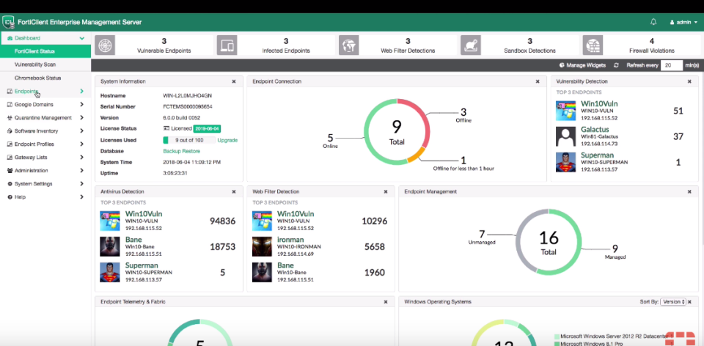Screen dimensions: 704x346
Task: Collapse the Dashboard menu chevron
Action: (81, 38)
